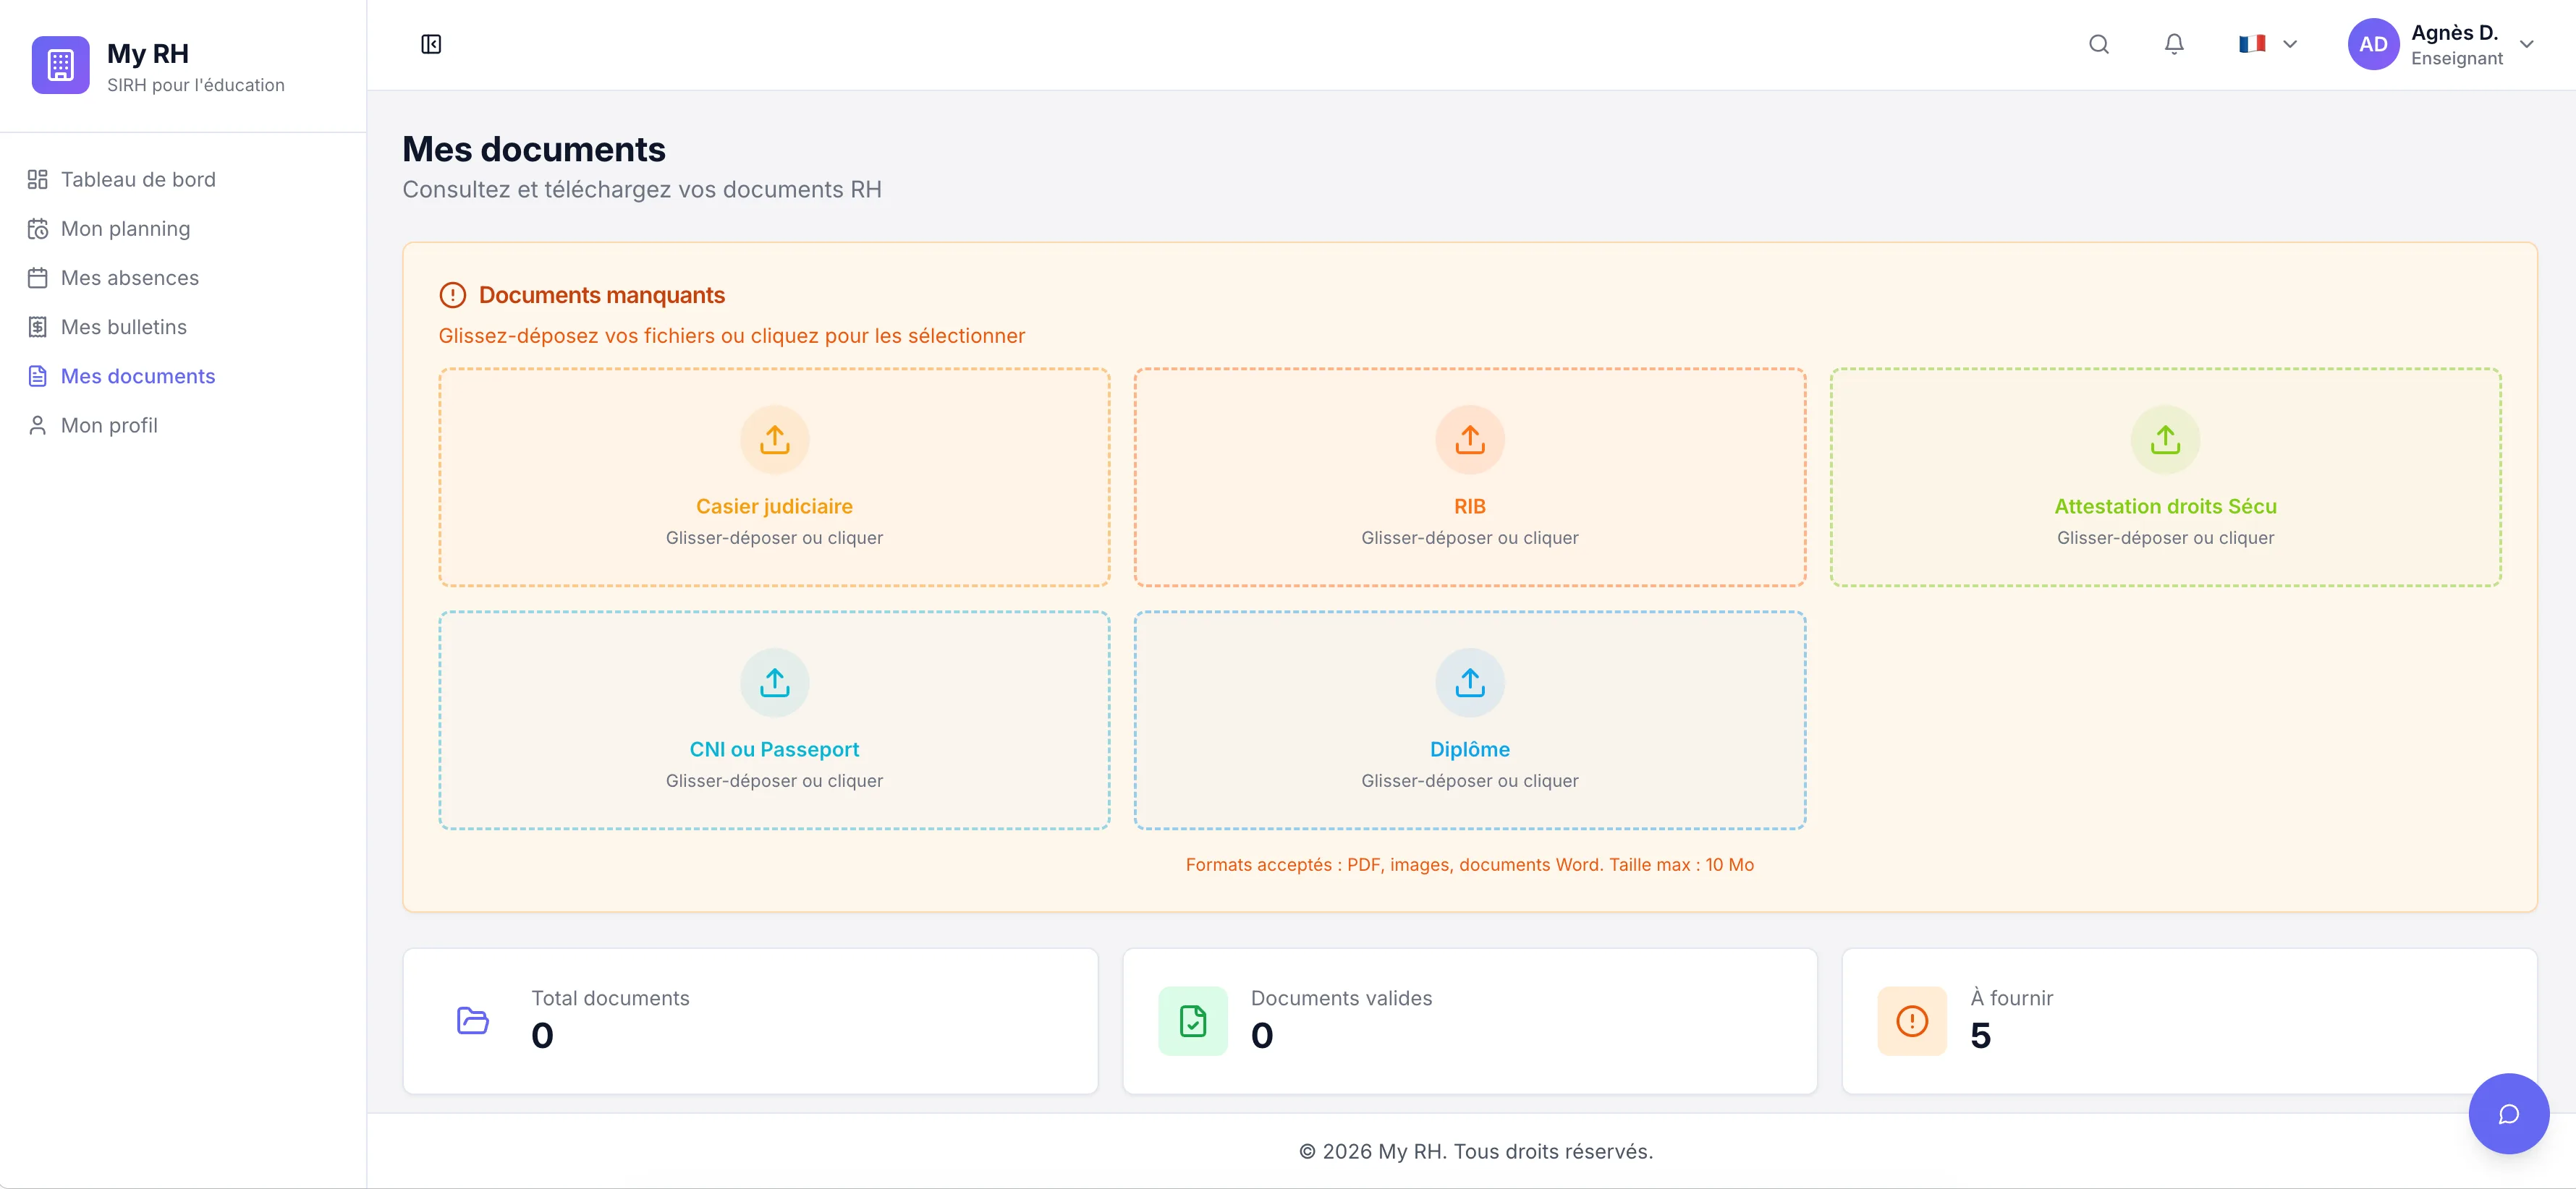Select the Diplôme upload label
This screenshot has width=2576, height=1189.
(x=1469, y=749)
